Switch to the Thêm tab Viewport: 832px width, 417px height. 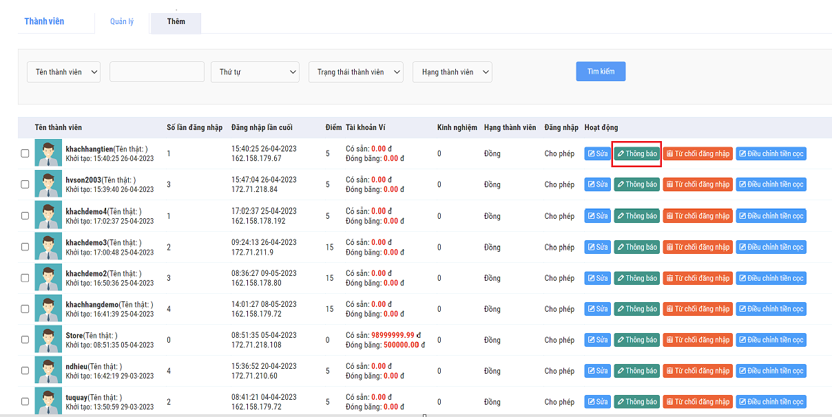[176, 21]
